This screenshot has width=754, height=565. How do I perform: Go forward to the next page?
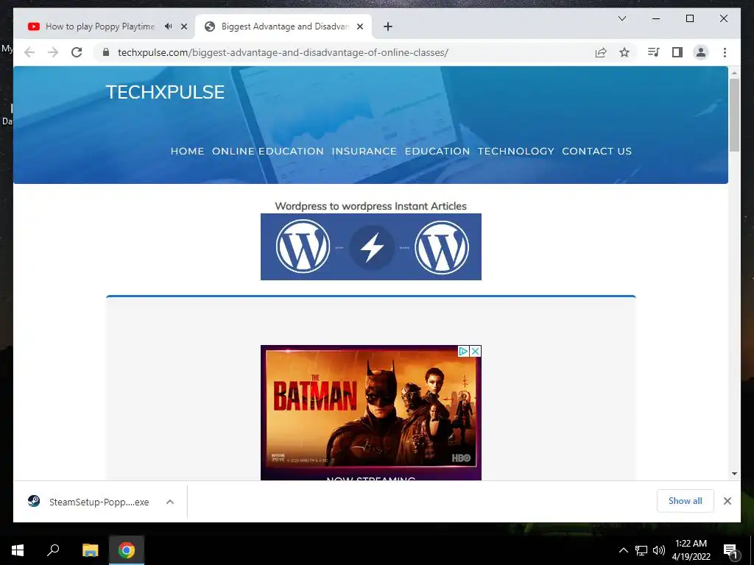pyautogui.click(x=53, y=52)
